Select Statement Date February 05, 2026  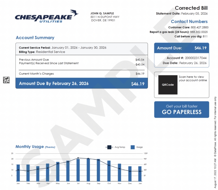[x=182, y=14]
